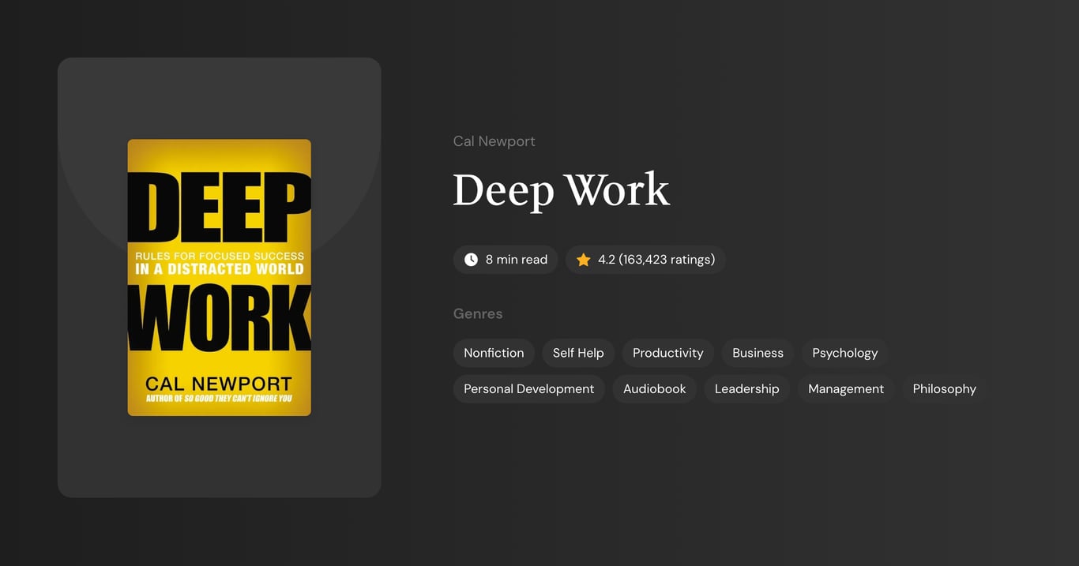Viewport: 1079px width, 566px height.
Task: Click the Psychology genre chip
Action: 844,353
